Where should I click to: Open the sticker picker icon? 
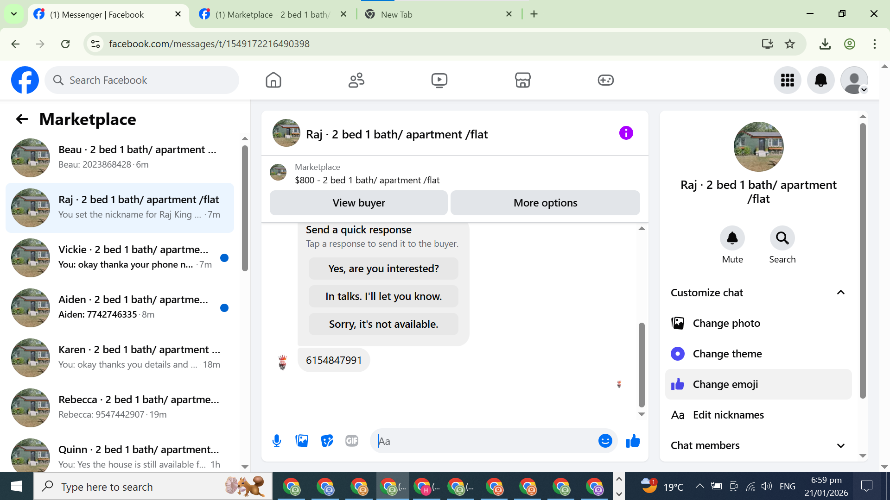click(327, 441)
